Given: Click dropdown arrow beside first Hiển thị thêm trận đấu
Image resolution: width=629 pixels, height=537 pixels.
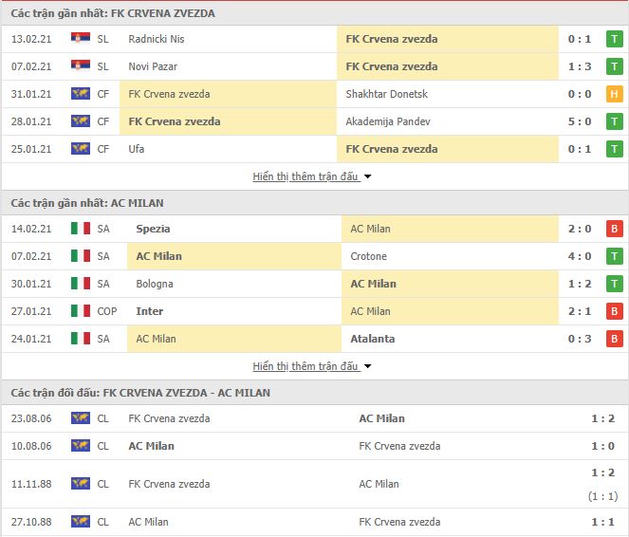Looking at the screenshot, I should coord(367,176).
